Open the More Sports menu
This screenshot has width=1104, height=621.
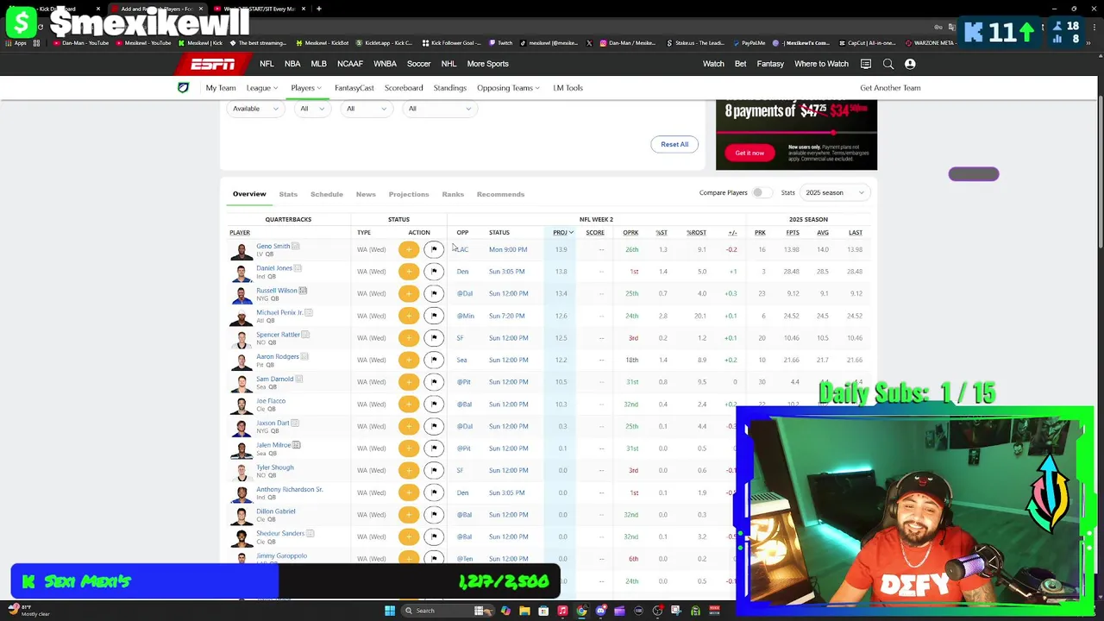pos(487,64)
